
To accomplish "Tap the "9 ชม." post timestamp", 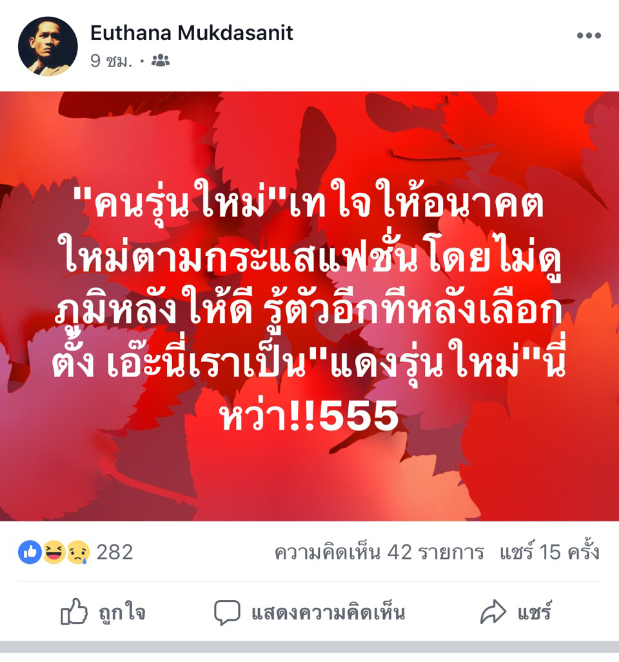I will pyautogui.click(x=111, y=61).
